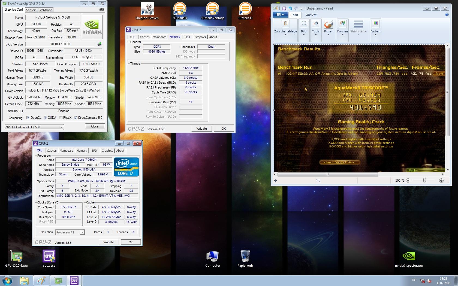Click the Paint horizontal scrollbar
This screenshot has height=286, width=458.
click(x=328, y=174)
